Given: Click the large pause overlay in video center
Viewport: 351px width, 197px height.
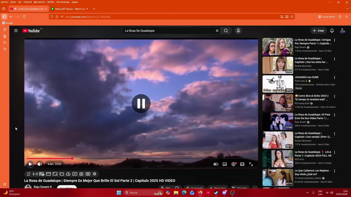Looking at the screenshot, I should pos(141,104).
